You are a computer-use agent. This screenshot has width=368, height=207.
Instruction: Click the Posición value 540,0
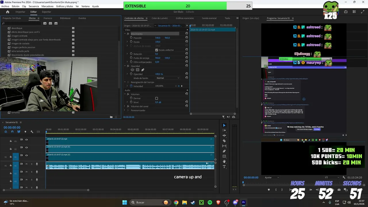(158, 38)
